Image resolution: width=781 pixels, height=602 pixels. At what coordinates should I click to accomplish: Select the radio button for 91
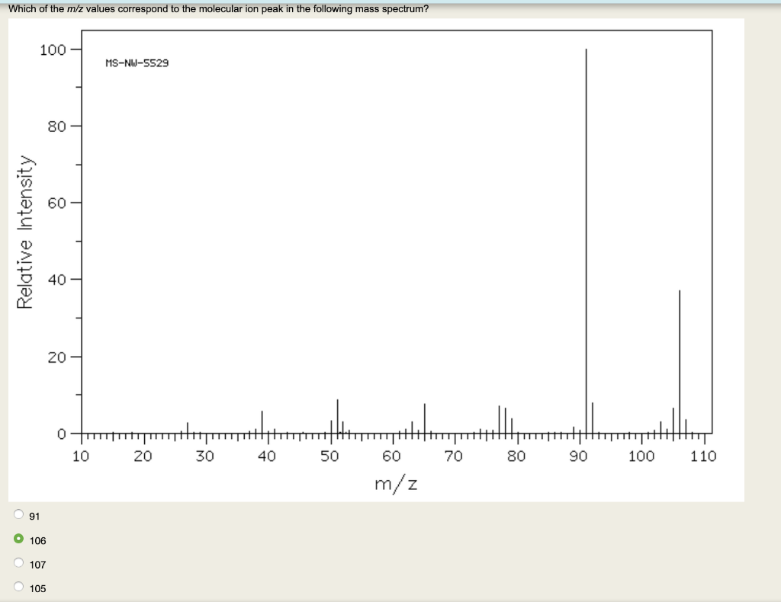[17, 513]
